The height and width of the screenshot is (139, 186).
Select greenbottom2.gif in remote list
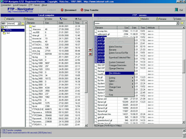tap(105, 120)
